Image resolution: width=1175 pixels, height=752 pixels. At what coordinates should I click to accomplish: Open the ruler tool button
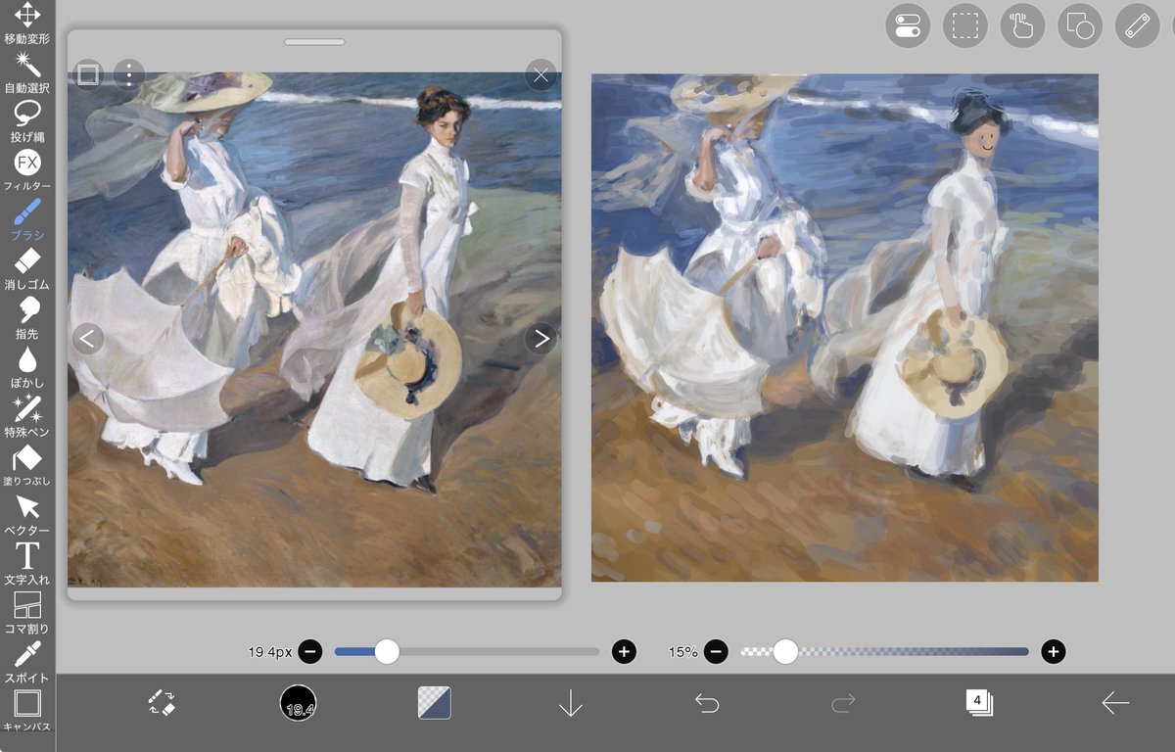(1138, 26)
